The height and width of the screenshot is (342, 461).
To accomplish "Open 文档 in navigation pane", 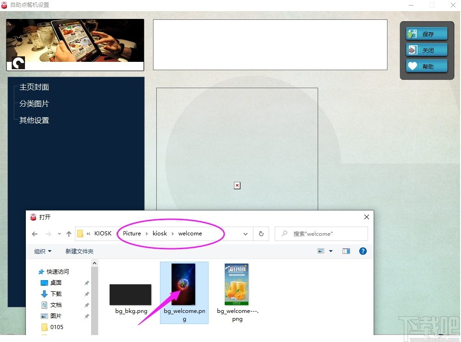I will 51,305.
